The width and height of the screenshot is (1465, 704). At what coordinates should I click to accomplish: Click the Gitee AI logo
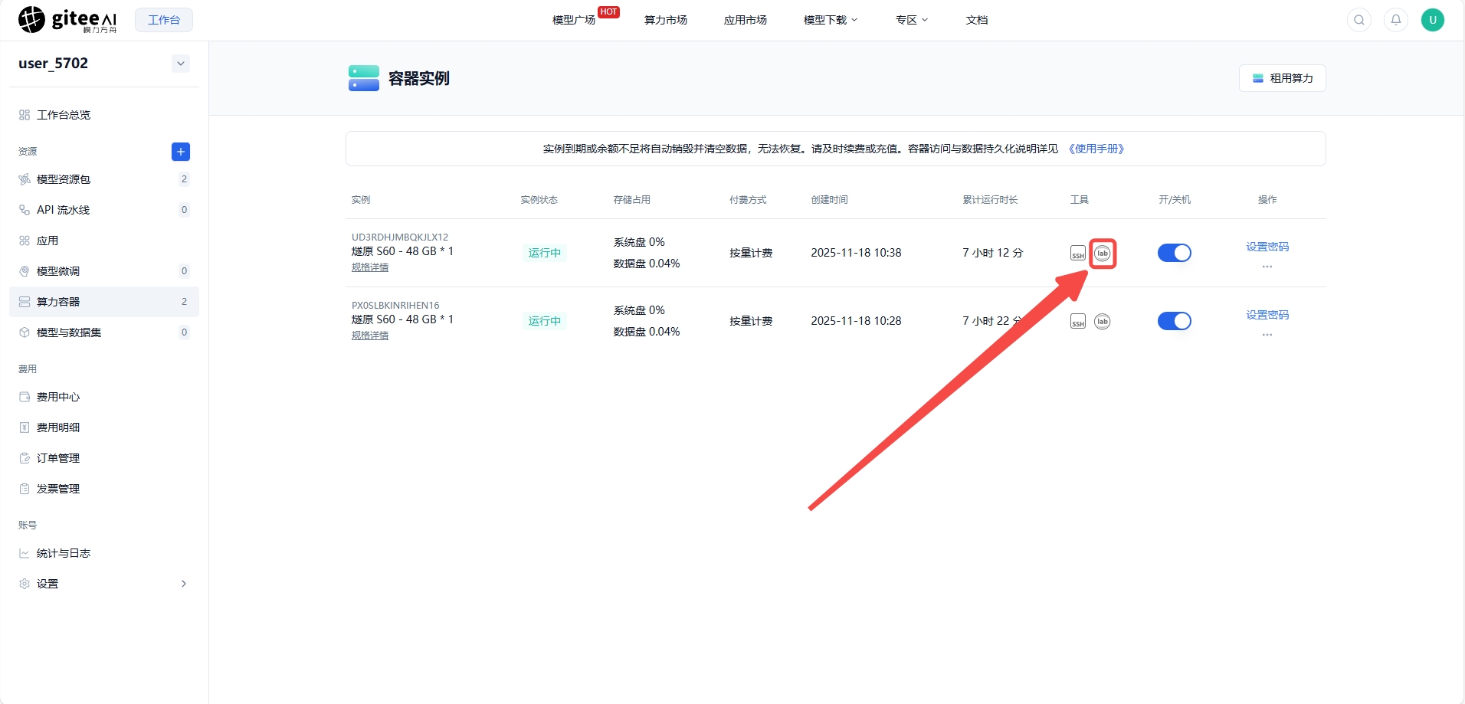[x=67, y=20]
